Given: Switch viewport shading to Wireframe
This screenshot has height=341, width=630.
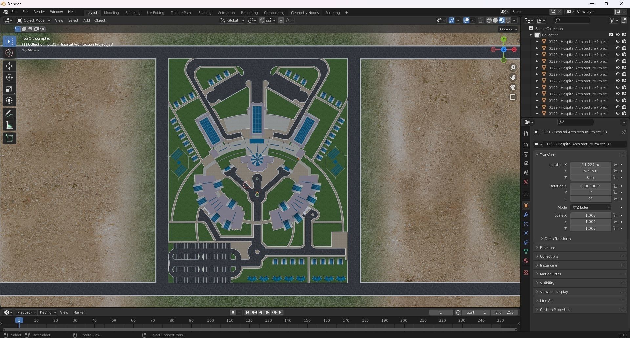Looking at the screenshot, I should point(489,20).
